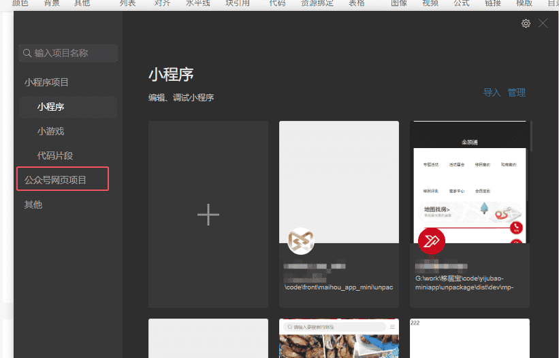This screenshot has height=358, width=559.
Task: Click the red yijubao logo icon
Action: tap(432, 241)
